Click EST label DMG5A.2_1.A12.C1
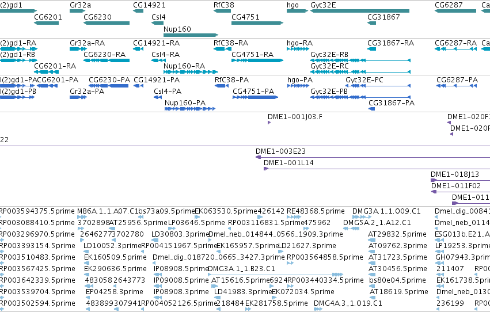 pyautogui.click(x=377, y=223)
